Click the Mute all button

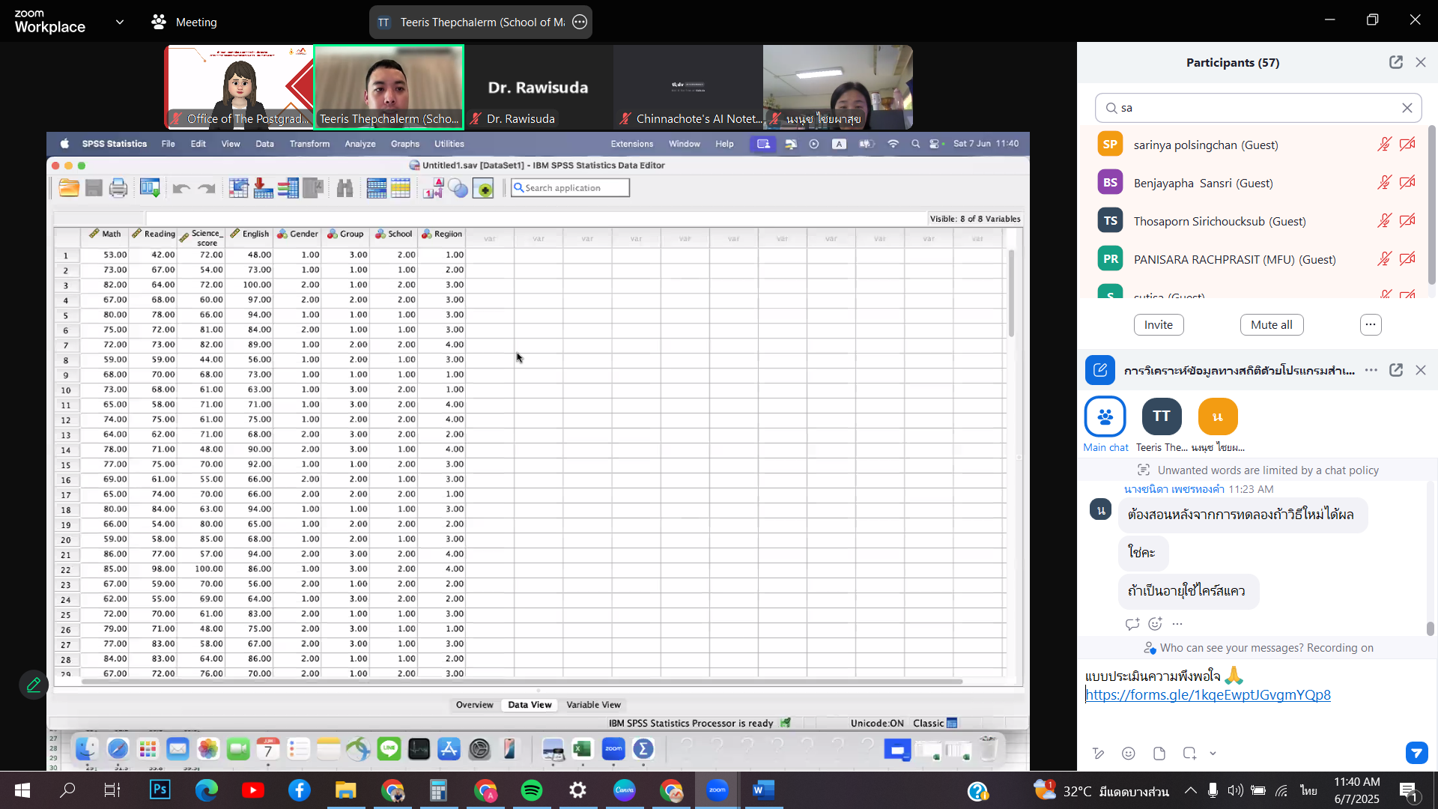coord(1272,324)
